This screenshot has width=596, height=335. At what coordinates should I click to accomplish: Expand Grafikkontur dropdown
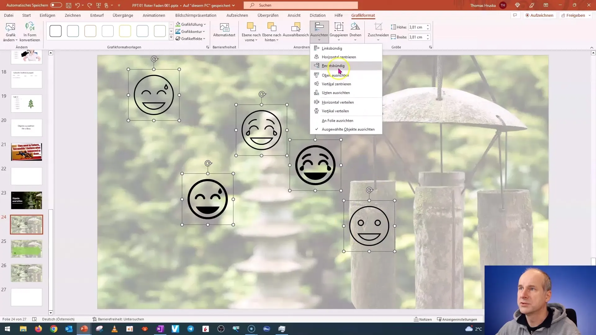(204, 32)
